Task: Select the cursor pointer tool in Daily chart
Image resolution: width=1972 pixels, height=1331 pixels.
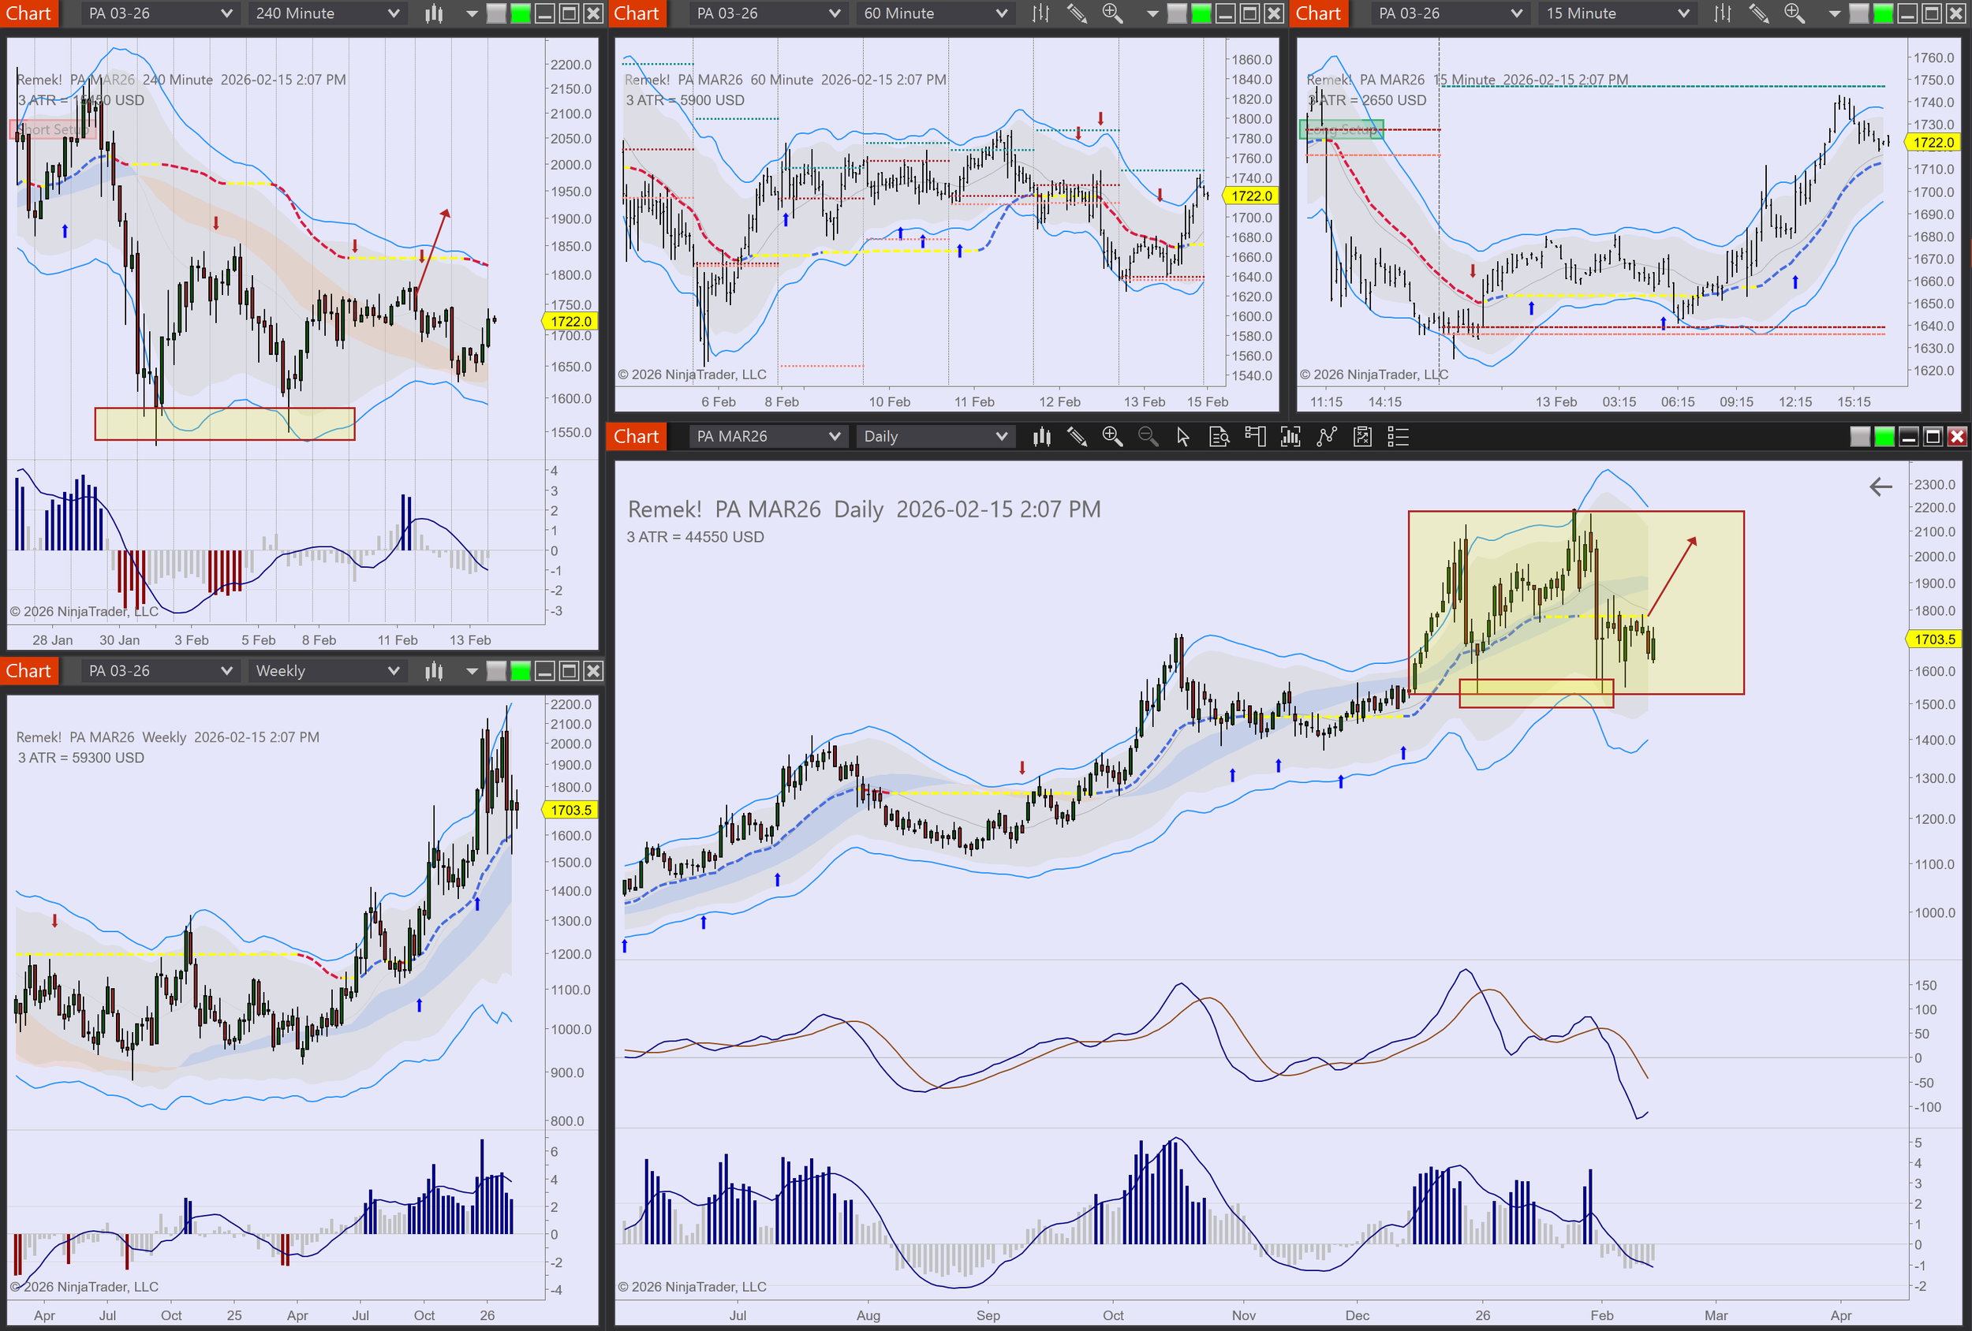Action: 1183,437
